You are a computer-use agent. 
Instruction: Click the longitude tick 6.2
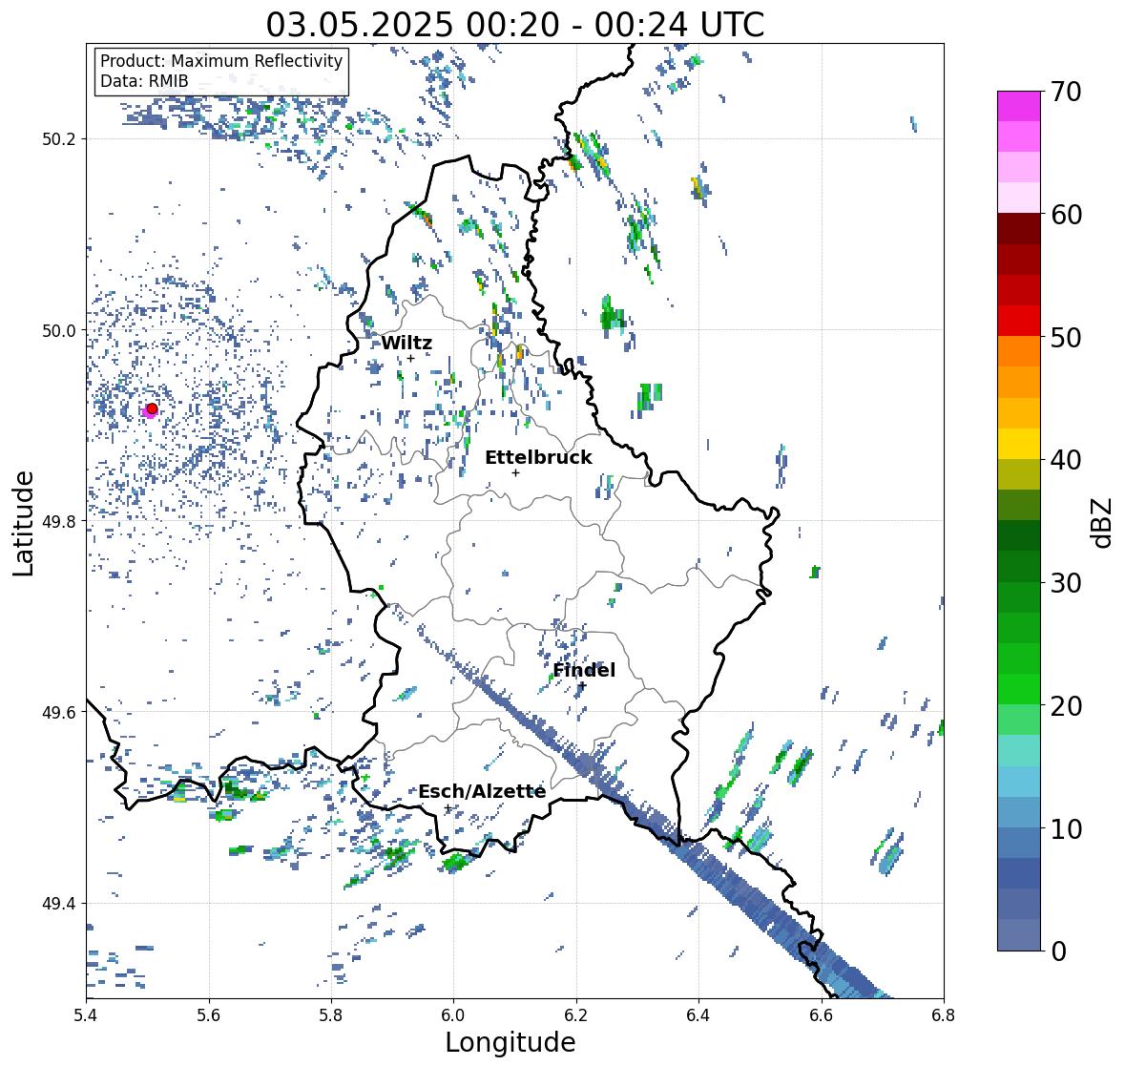coord(576,1014)
